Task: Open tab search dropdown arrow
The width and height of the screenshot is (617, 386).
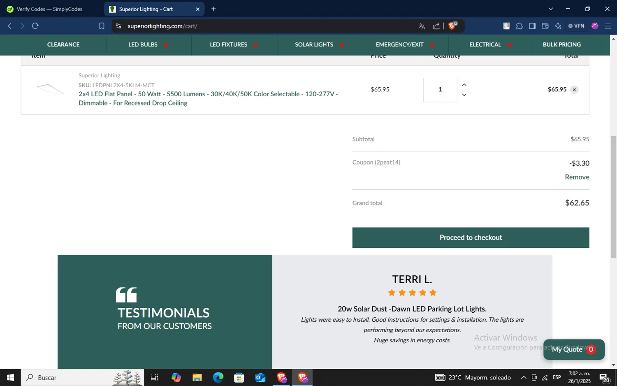Action: pyautogui.click(x=551, y=9)
